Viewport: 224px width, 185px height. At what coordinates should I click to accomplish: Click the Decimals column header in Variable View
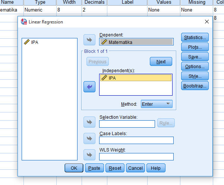point(95,2)
